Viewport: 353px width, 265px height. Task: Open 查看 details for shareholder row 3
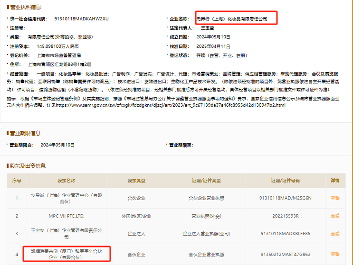pos(335,234)
